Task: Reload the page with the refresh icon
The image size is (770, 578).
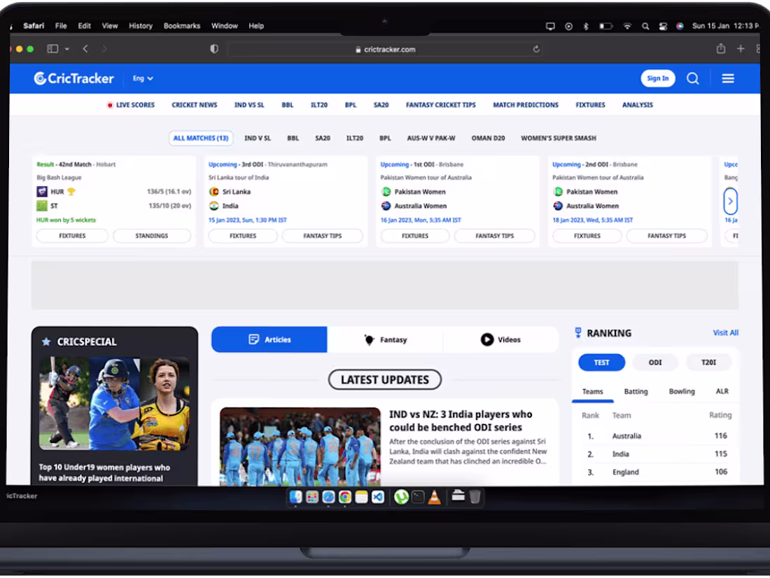Action: click(536, 49)
